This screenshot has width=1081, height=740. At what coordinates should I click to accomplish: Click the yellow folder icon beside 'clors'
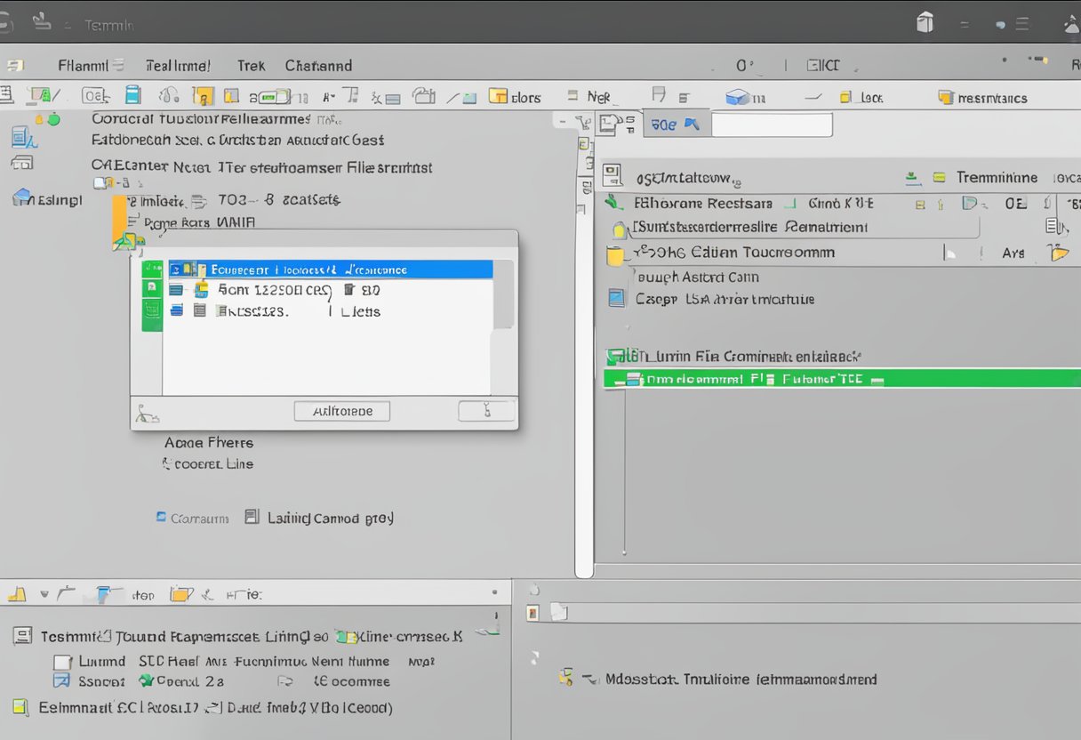[498, 97]
